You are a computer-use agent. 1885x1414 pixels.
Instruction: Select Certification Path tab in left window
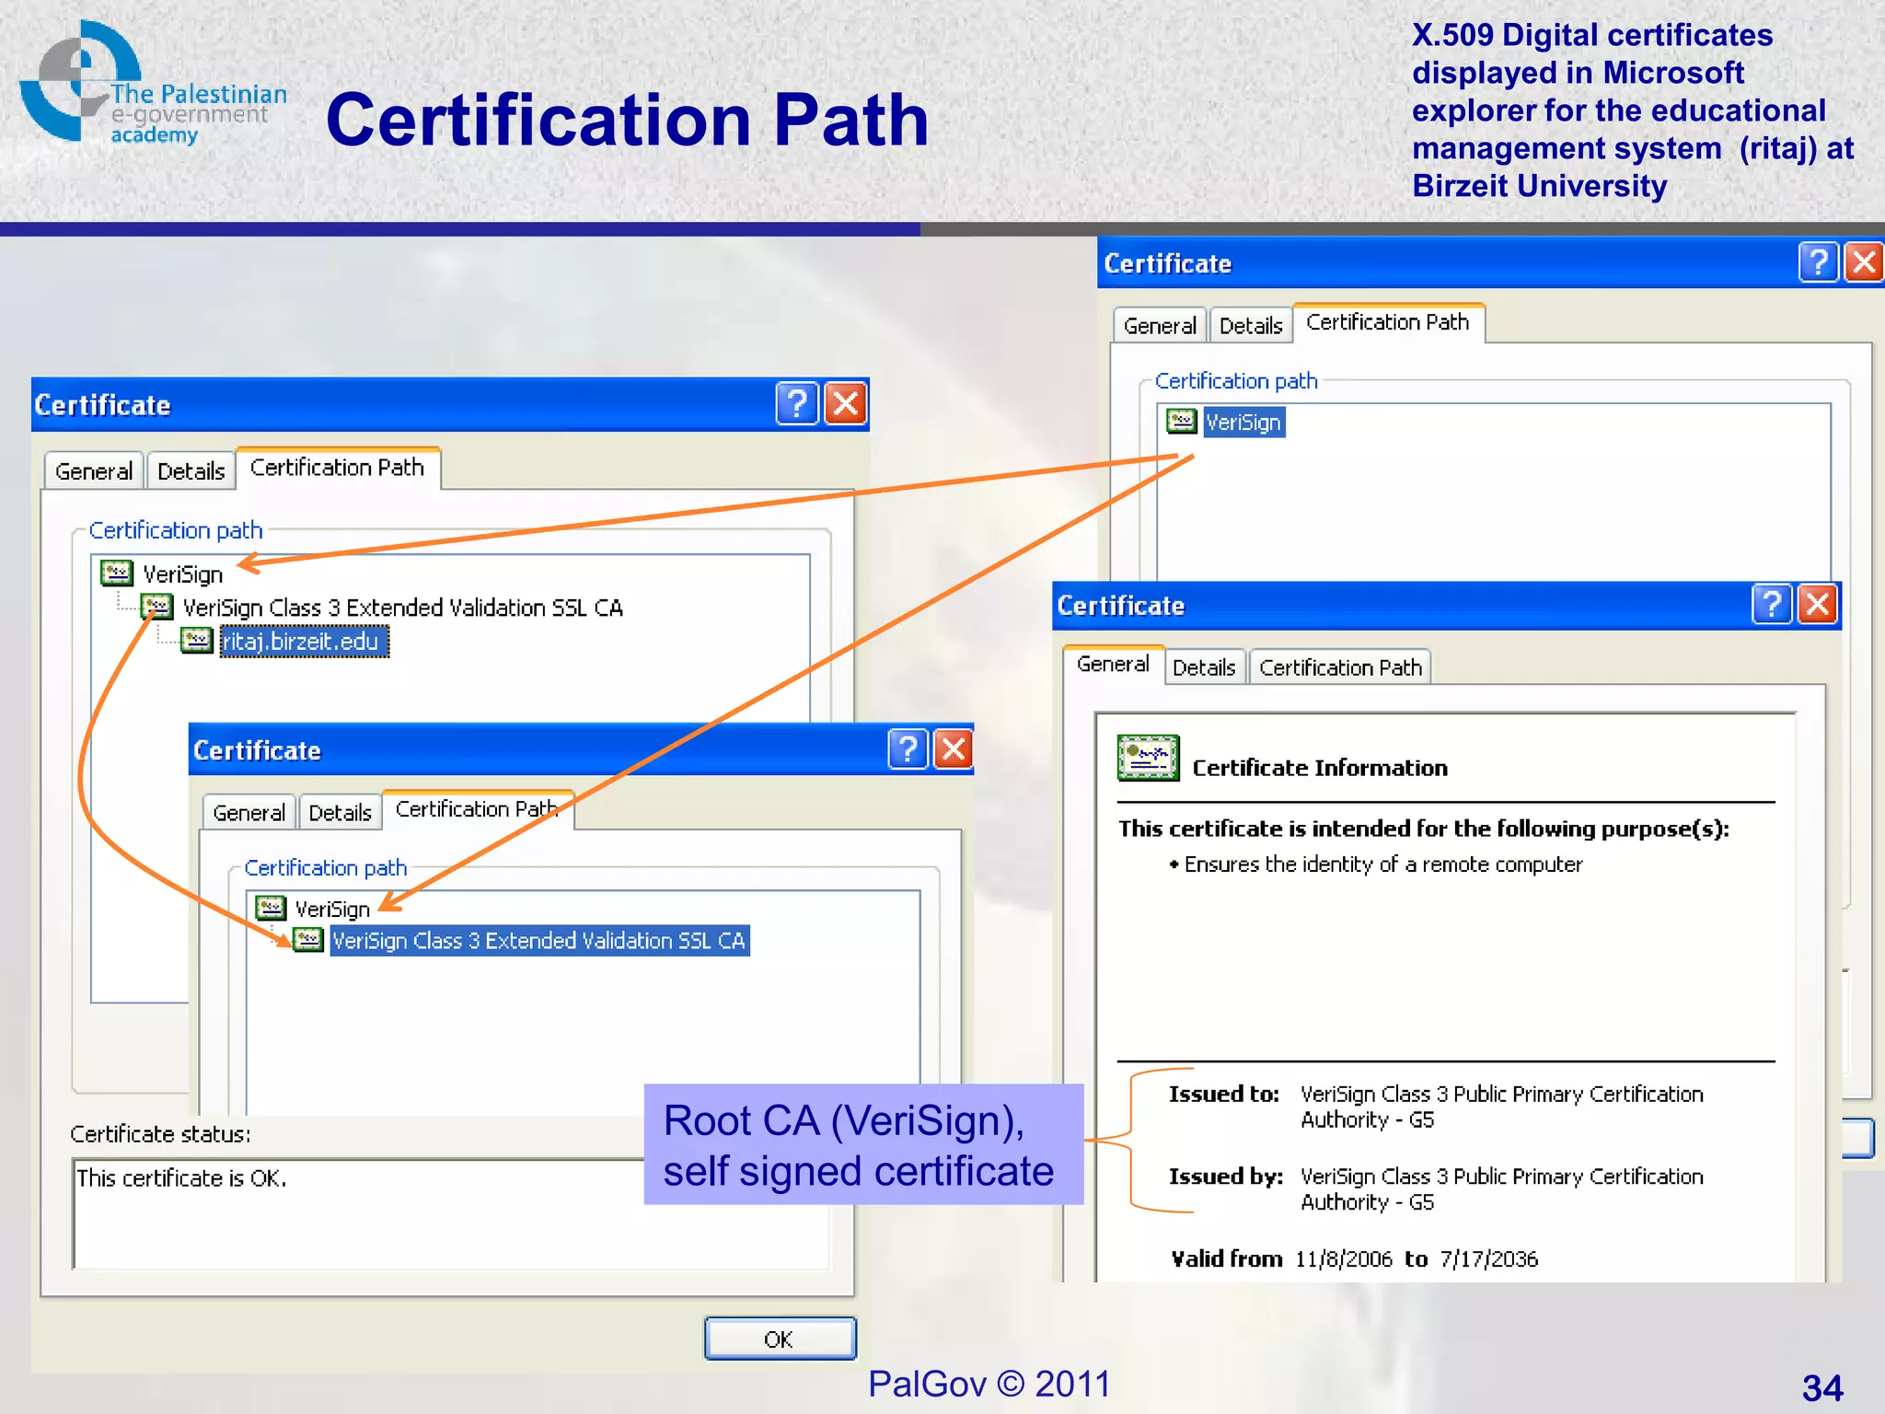338,468
